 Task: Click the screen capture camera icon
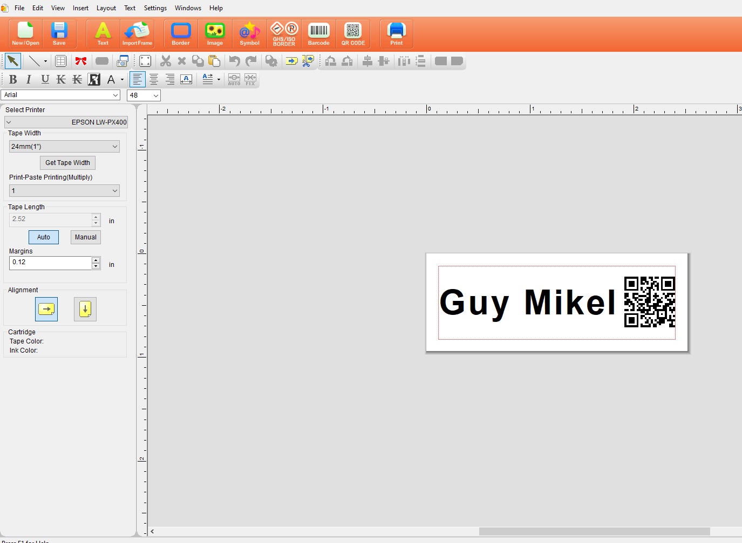pos(122,61)
